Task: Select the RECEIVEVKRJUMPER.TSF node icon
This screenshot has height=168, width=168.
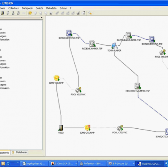Action: tap(129, 35)
